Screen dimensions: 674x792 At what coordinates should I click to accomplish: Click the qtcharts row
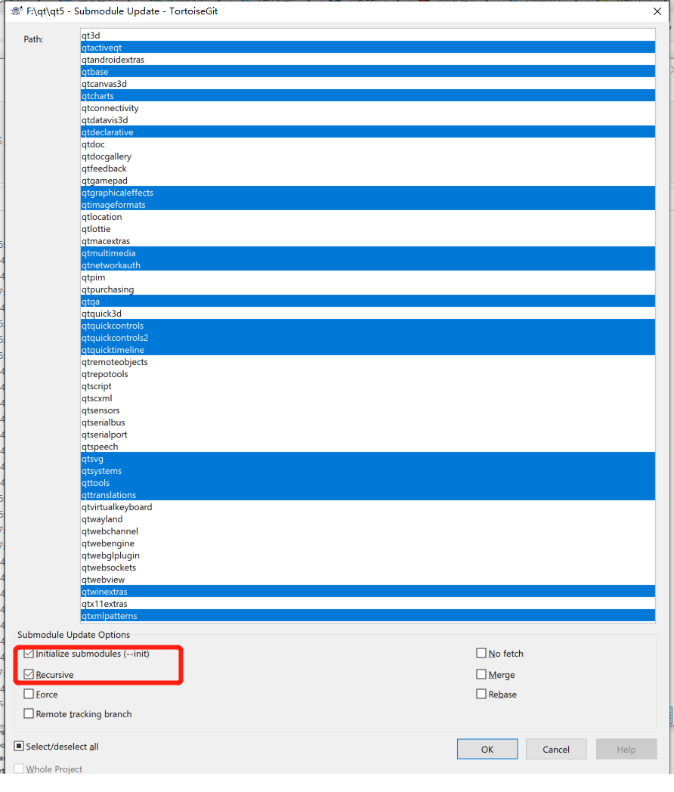(367, 96)
